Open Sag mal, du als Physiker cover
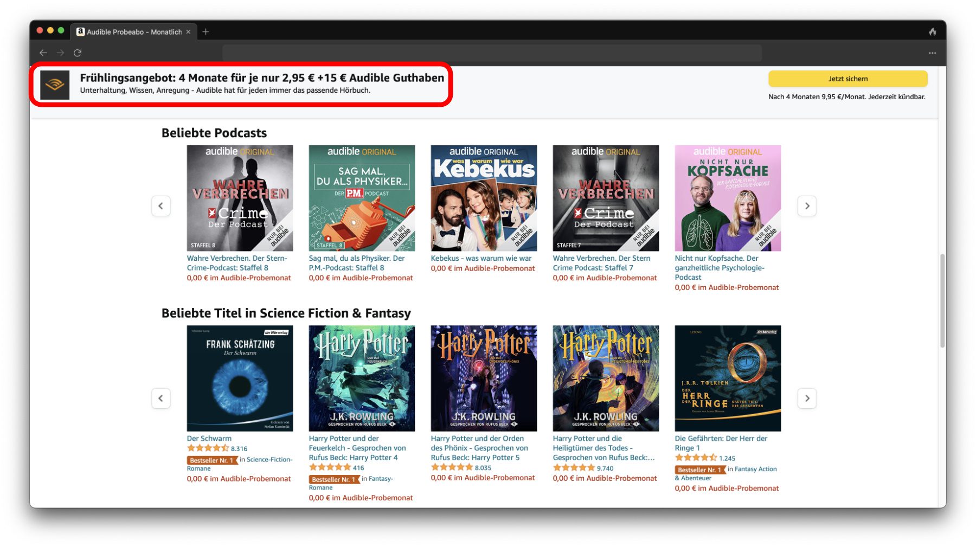 coord(362,198)
